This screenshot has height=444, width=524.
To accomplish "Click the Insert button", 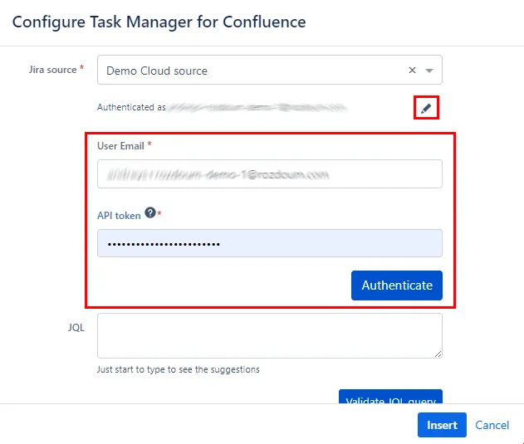I will 442,425.
